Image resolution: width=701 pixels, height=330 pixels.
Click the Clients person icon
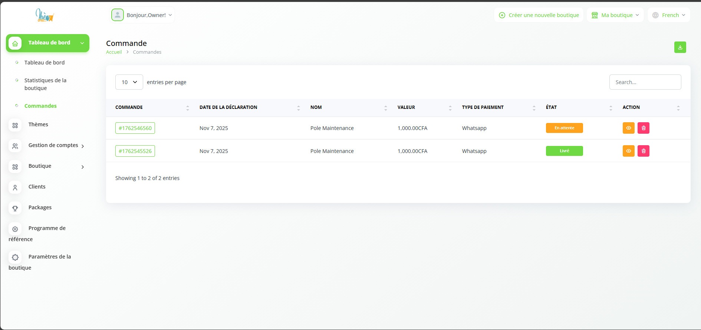tap(15, 188)
